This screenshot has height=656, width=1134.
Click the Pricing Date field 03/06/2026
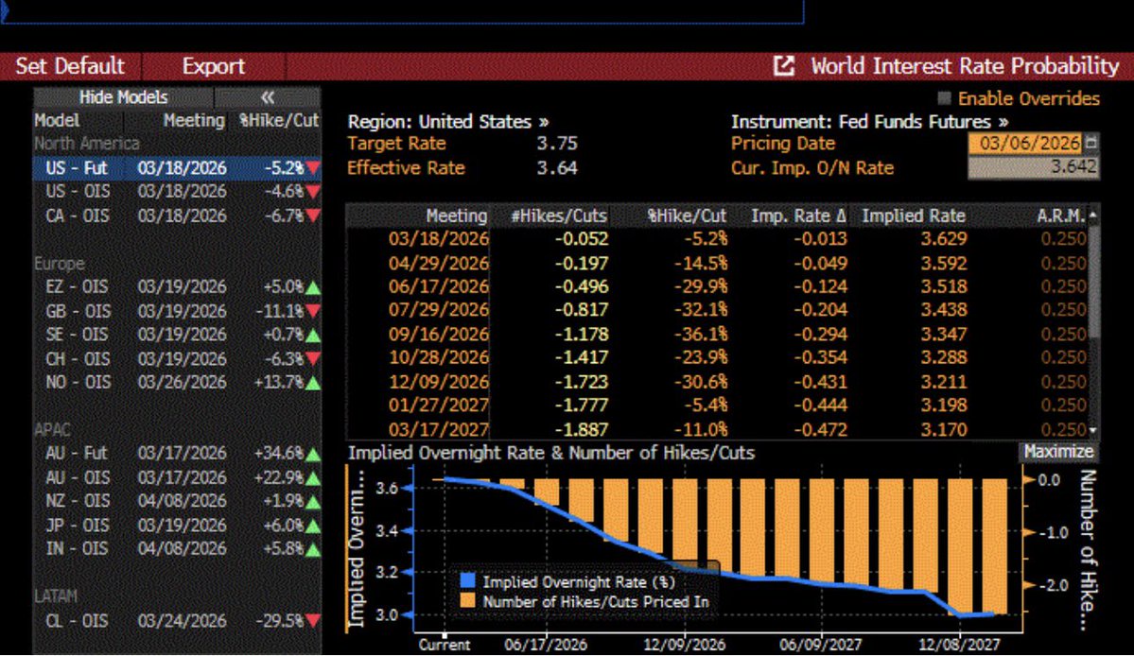tap(1023, 144)
